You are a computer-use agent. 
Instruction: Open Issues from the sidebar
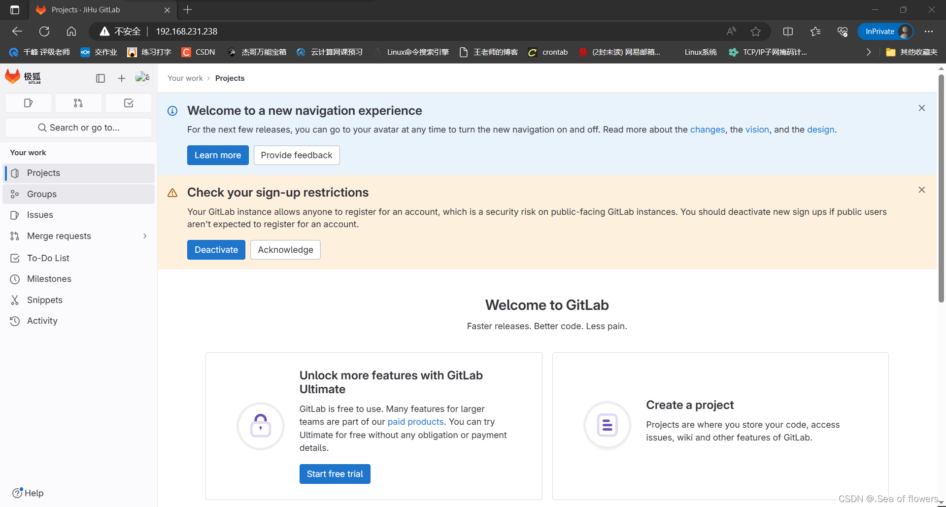click(x=79, y=215)
